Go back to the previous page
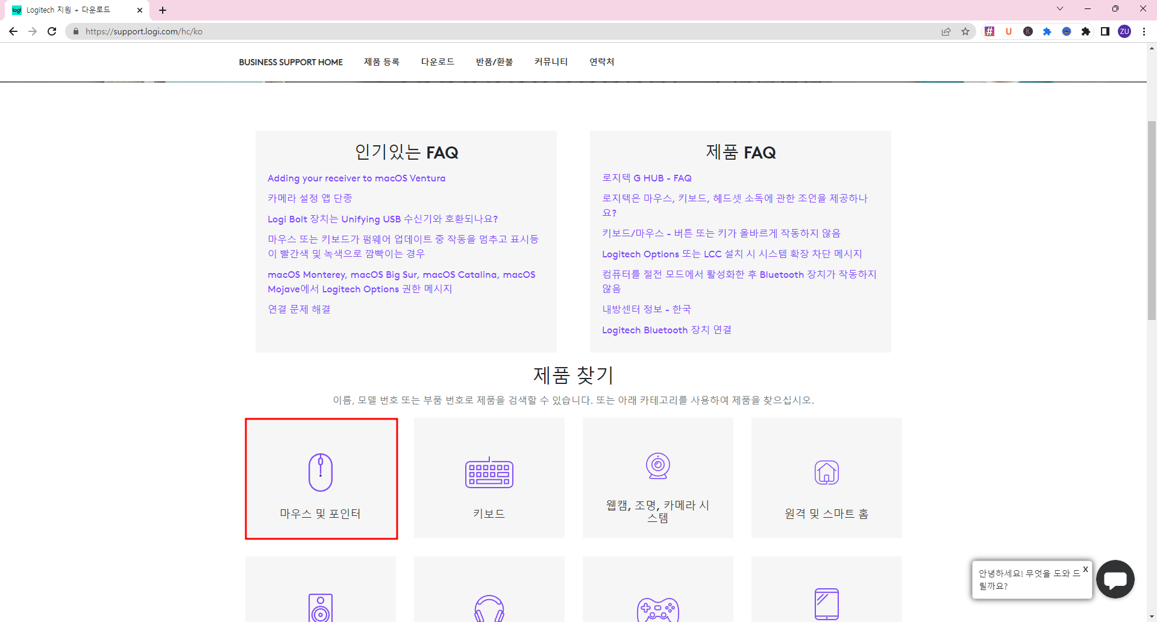 [x=13, y=31]
